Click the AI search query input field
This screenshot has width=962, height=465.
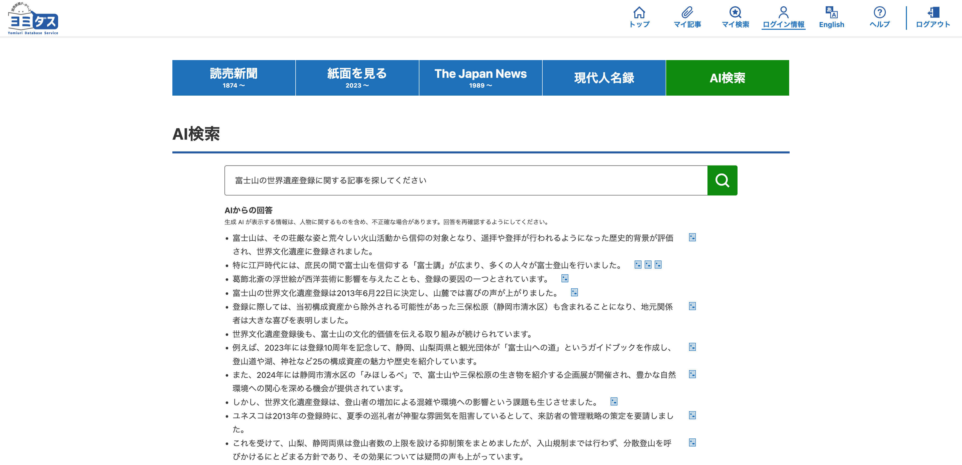click(x=466, y=180)
